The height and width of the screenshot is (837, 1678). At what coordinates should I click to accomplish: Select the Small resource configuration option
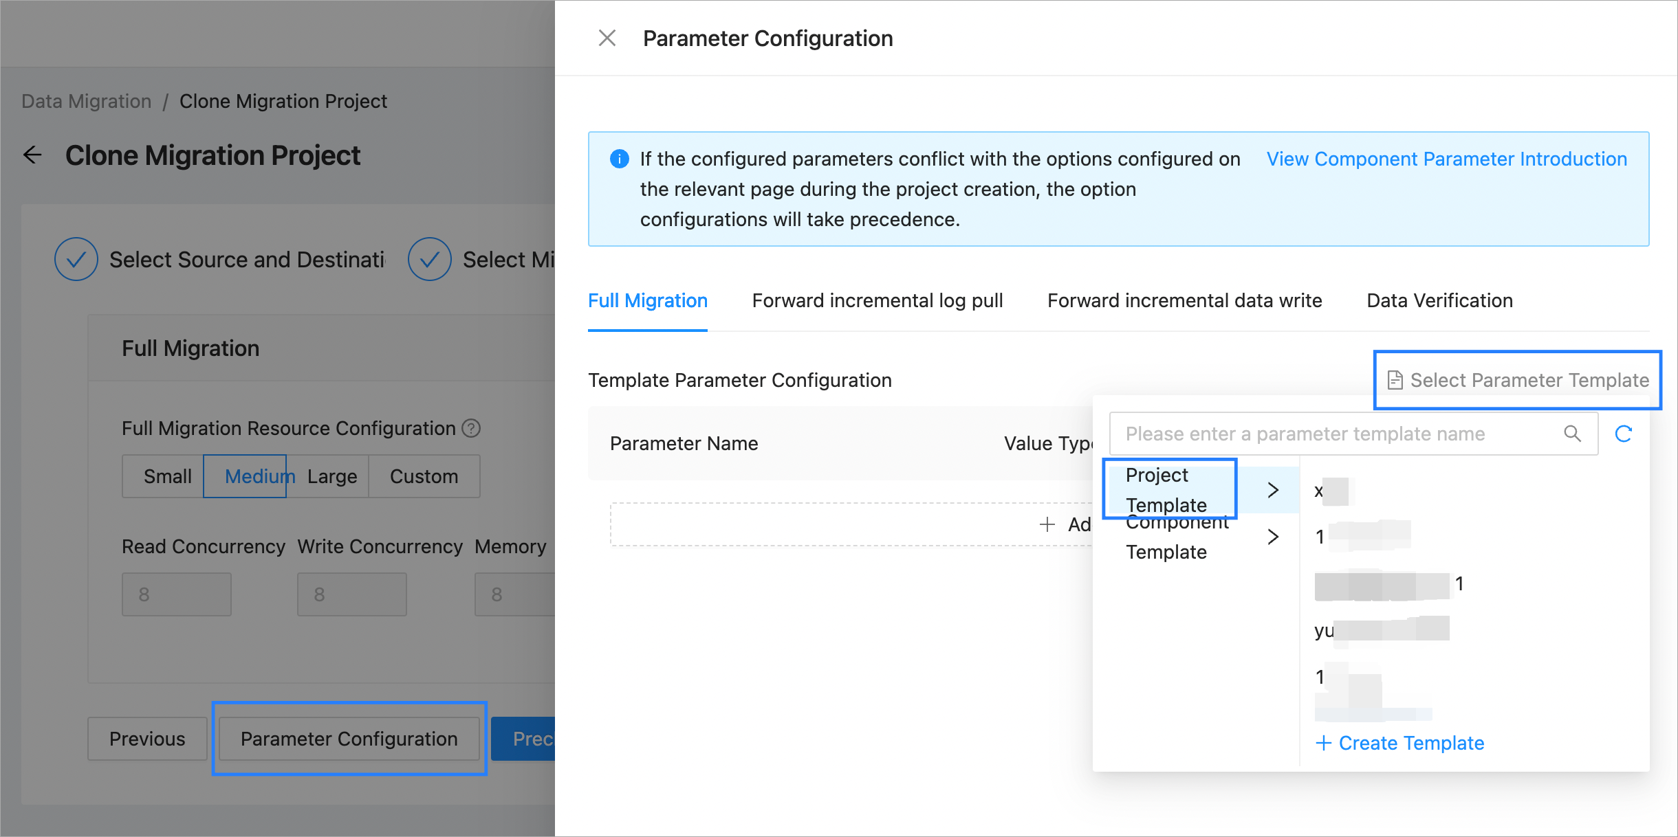pyautogui.click(x=167, y=476)
